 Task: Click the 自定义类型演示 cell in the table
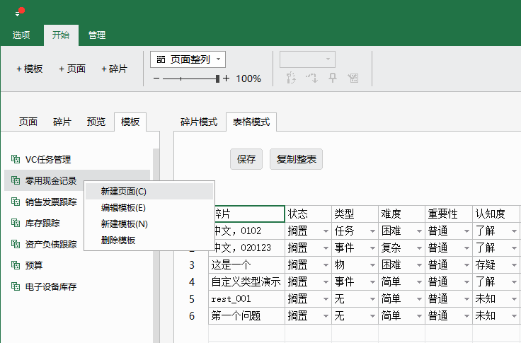(x=246, y=281)
